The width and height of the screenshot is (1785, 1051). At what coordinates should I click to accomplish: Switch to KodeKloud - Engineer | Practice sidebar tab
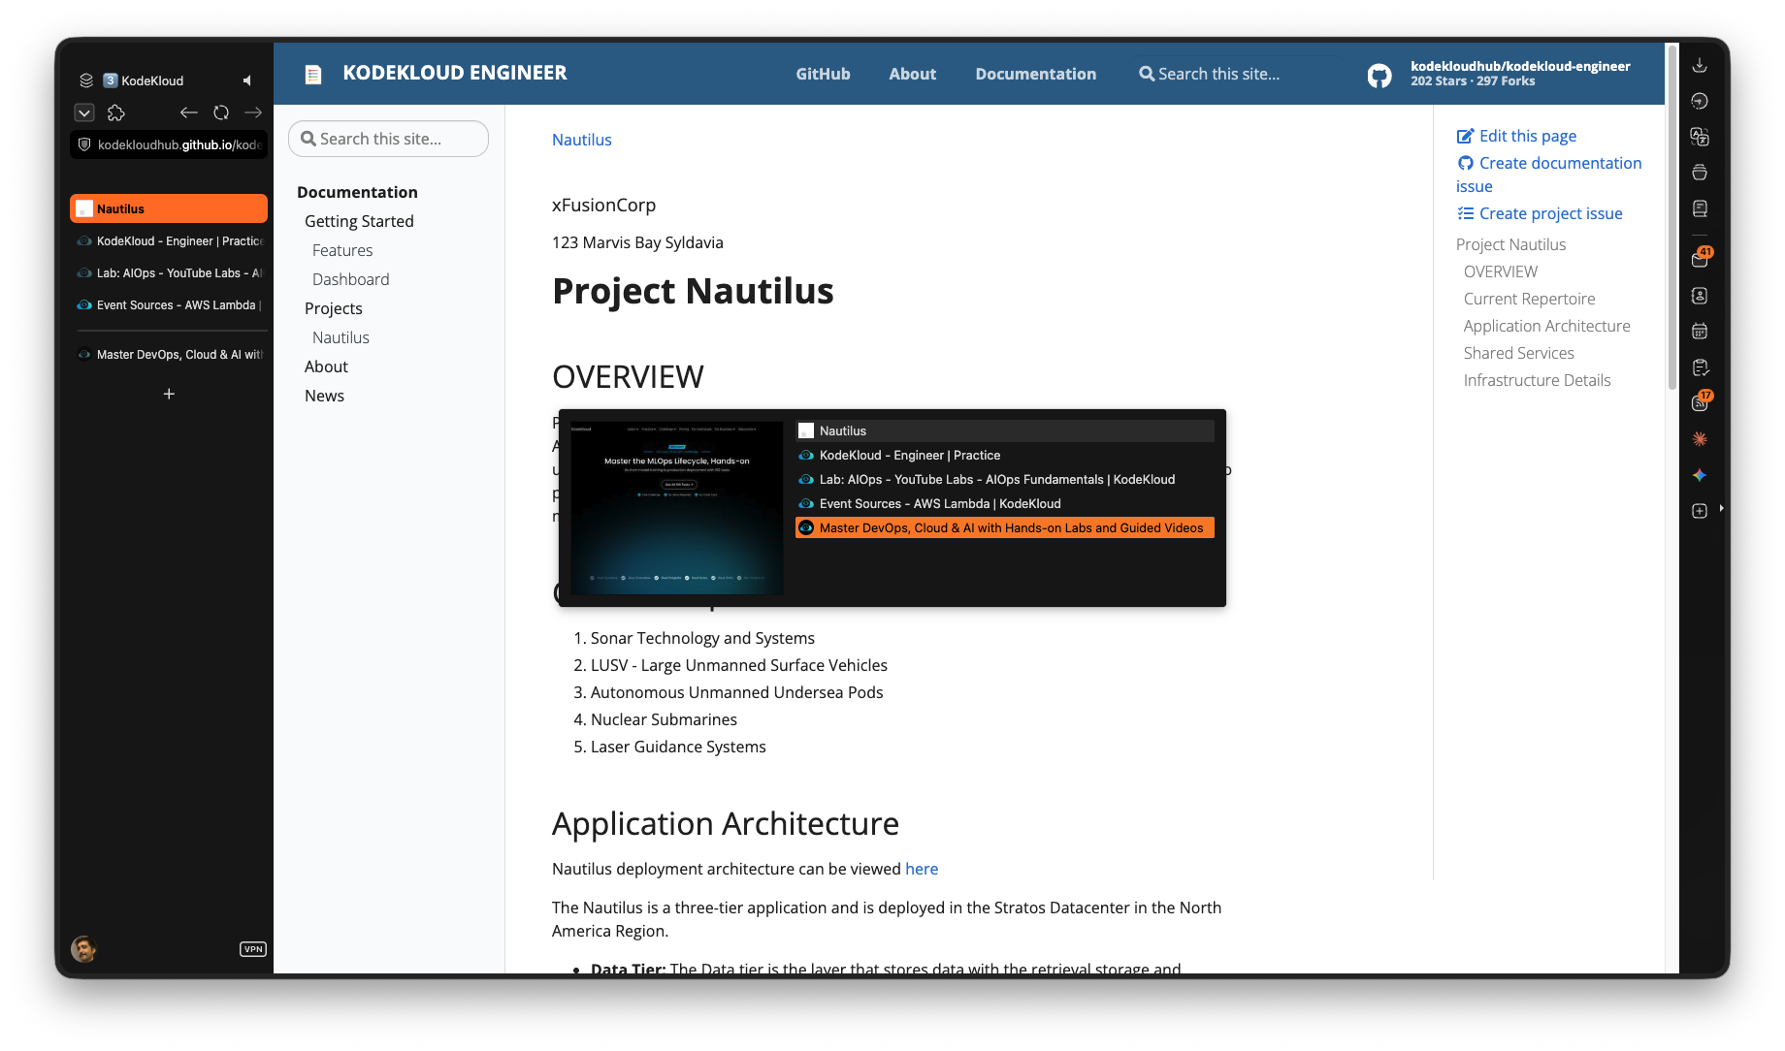169,241
